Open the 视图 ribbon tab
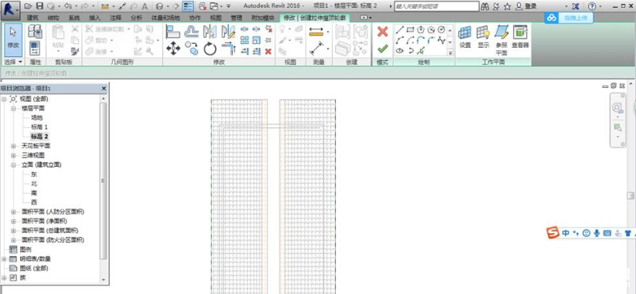The height and width of the screenshot is (294, 636). point(216,18)
